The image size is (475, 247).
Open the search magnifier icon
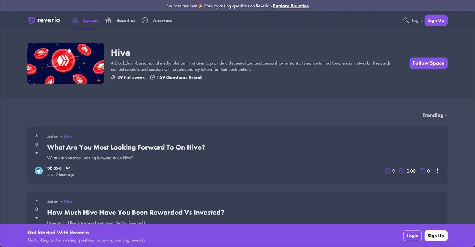[x=406, y=20]
